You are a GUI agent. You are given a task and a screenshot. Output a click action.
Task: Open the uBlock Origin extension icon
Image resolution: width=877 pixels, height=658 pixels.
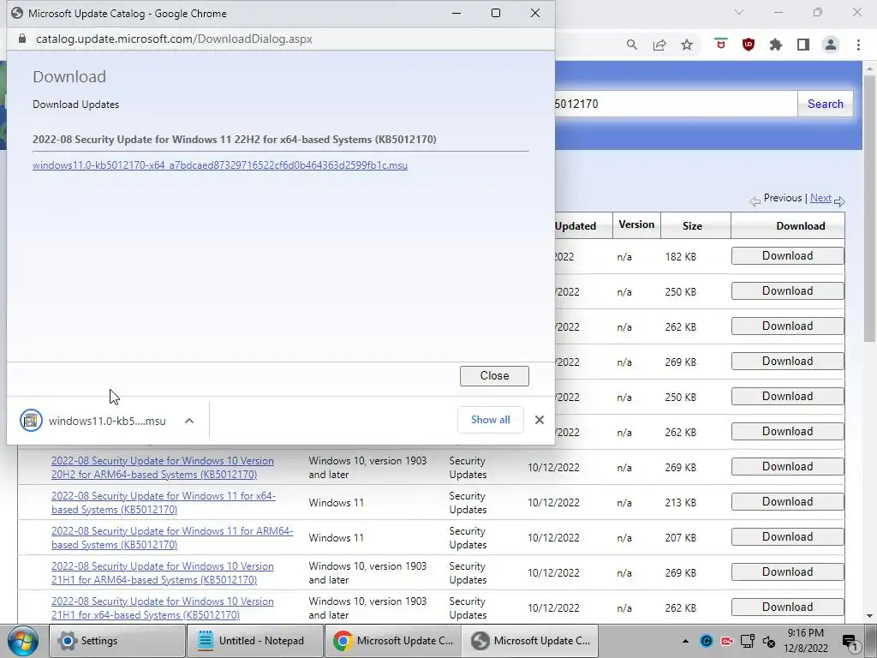click(749, 45)
